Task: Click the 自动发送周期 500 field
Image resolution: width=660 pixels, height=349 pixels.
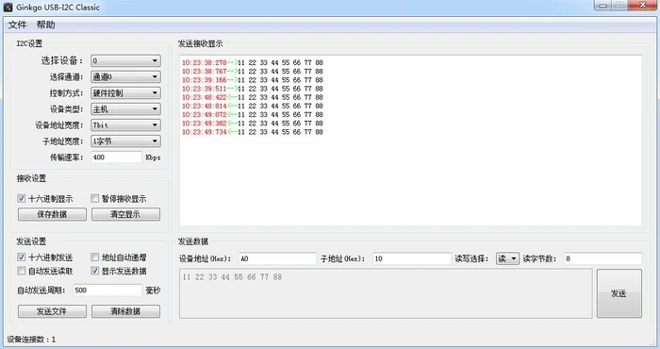Action: point(107,291)
